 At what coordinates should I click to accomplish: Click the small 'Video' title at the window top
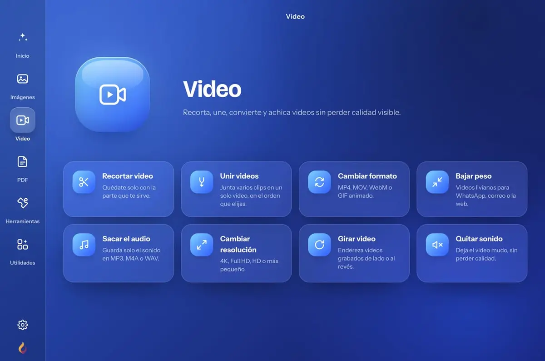pos(295,16)
